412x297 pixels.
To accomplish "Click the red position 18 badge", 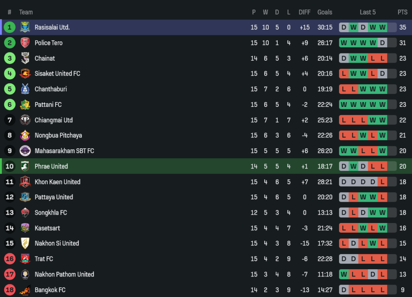I will (x=10, y=290).
